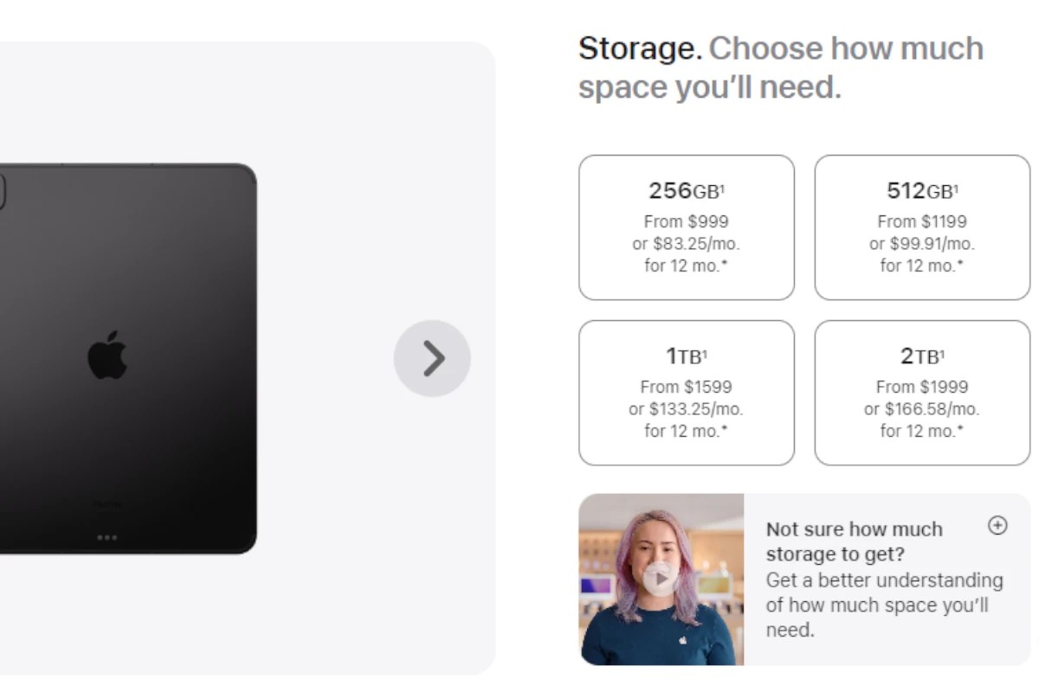Select the 512GB storage option
This screenshot has width=1039, height=692.
point(920,227)
